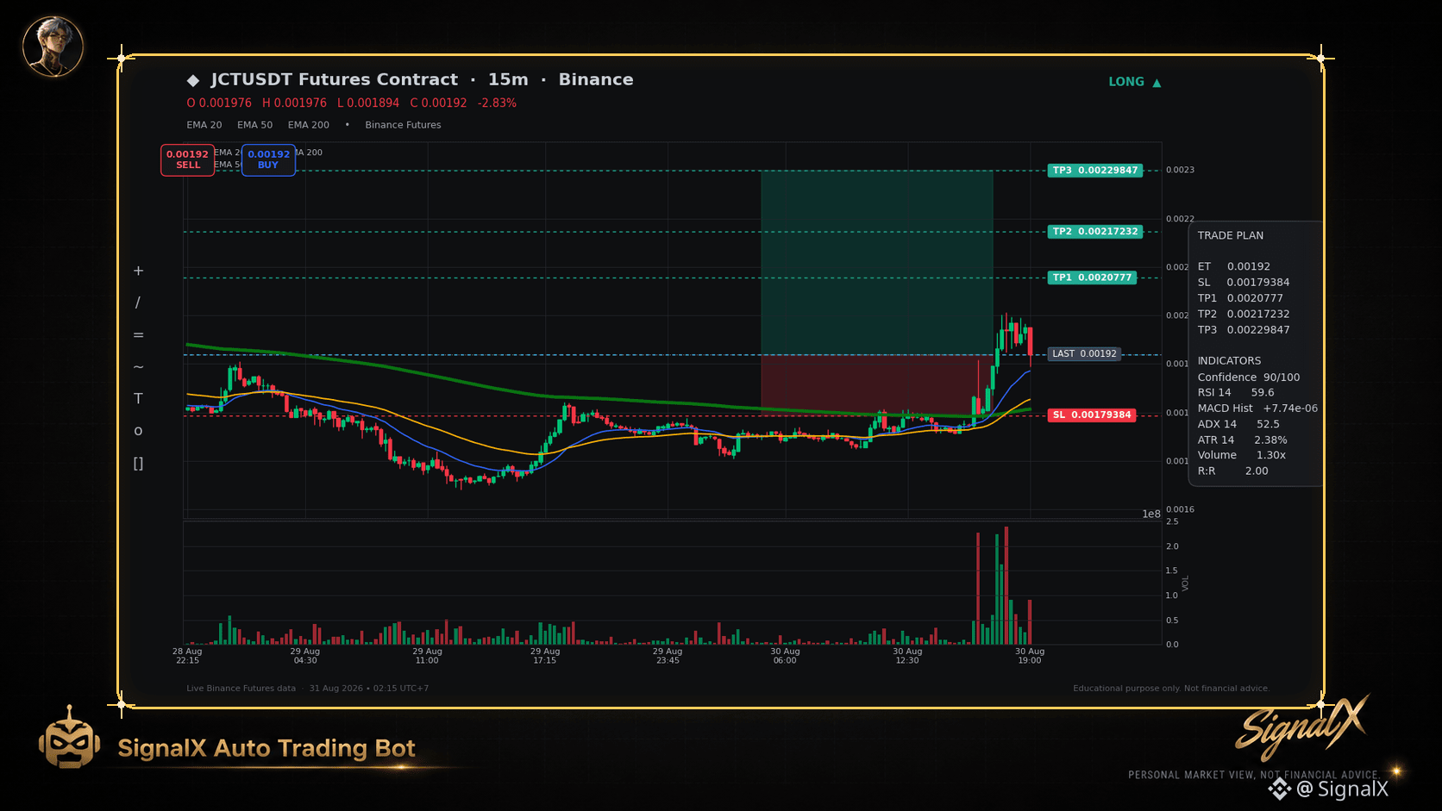Viewport: 1442px width, 811px height.
Task: Click EMA 20 in the header legend
Action: click(x=204, y=125)
